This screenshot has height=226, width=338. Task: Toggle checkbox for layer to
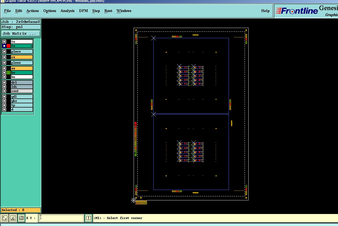tap(4, 42)
